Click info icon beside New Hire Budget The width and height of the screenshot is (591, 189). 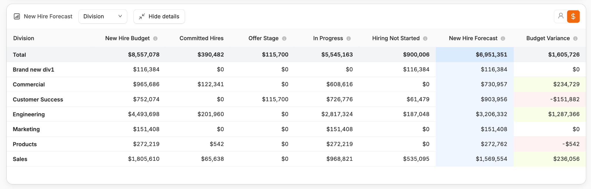(155, 39)
